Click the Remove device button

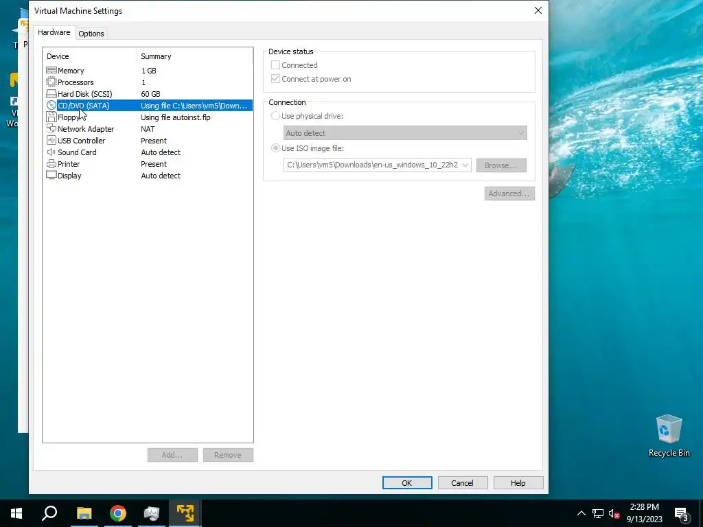click(x=228, y=455)
